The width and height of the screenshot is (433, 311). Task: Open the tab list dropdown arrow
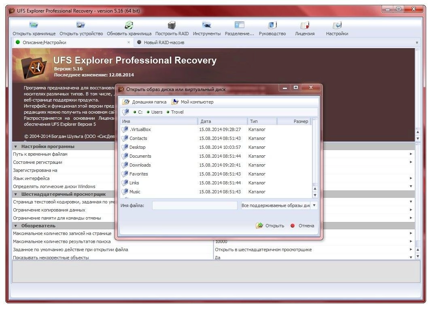click(x=417, y=42)
